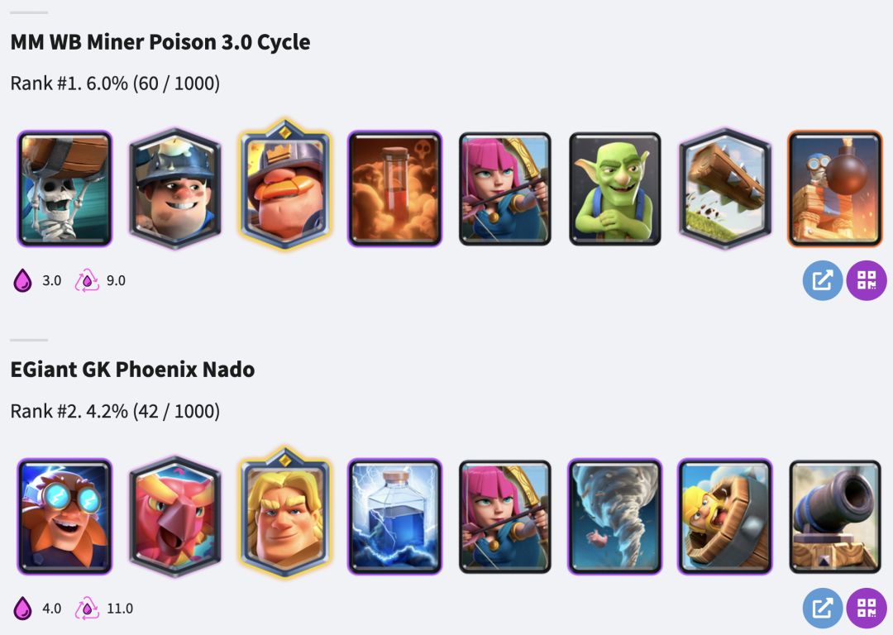Image resolution: width=893 pixels, height=635 pixels.
Task: Select the Electro Giant card
Action: click(x=65, y=516)
